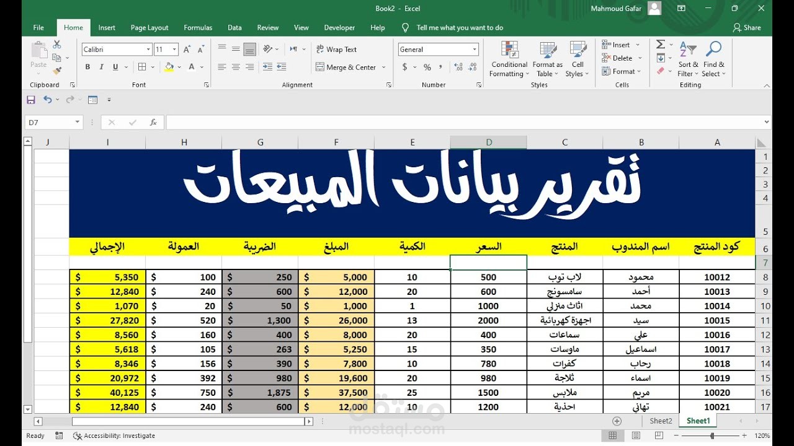Click the zoom slider handle
The width and height of the screenshot is (794, 446).
click(712, 435)
